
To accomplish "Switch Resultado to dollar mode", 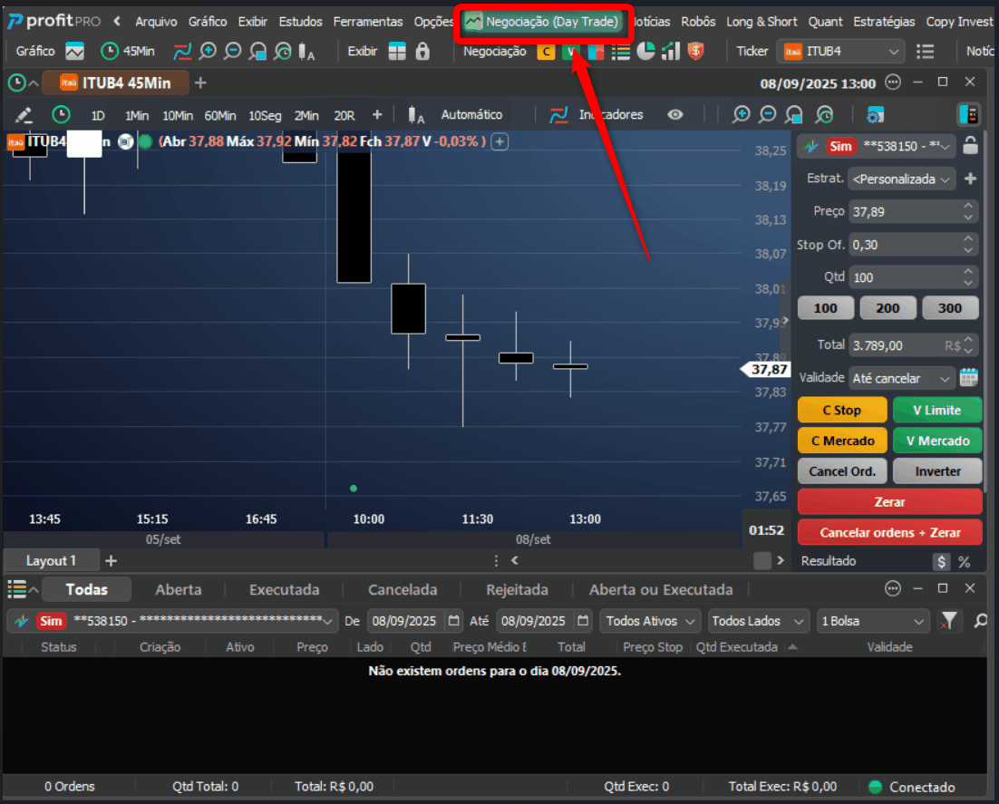I will coord(941,562).
